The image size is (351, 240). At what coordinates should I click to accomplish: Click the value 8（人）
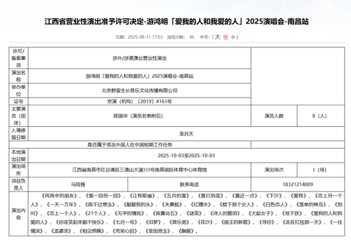pyautogui.click(x=320, y=116)
